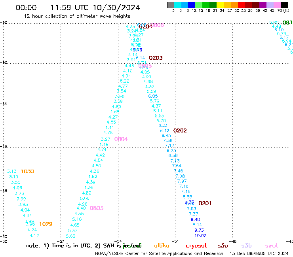Click the wave height value 7.53

(192, 209)
